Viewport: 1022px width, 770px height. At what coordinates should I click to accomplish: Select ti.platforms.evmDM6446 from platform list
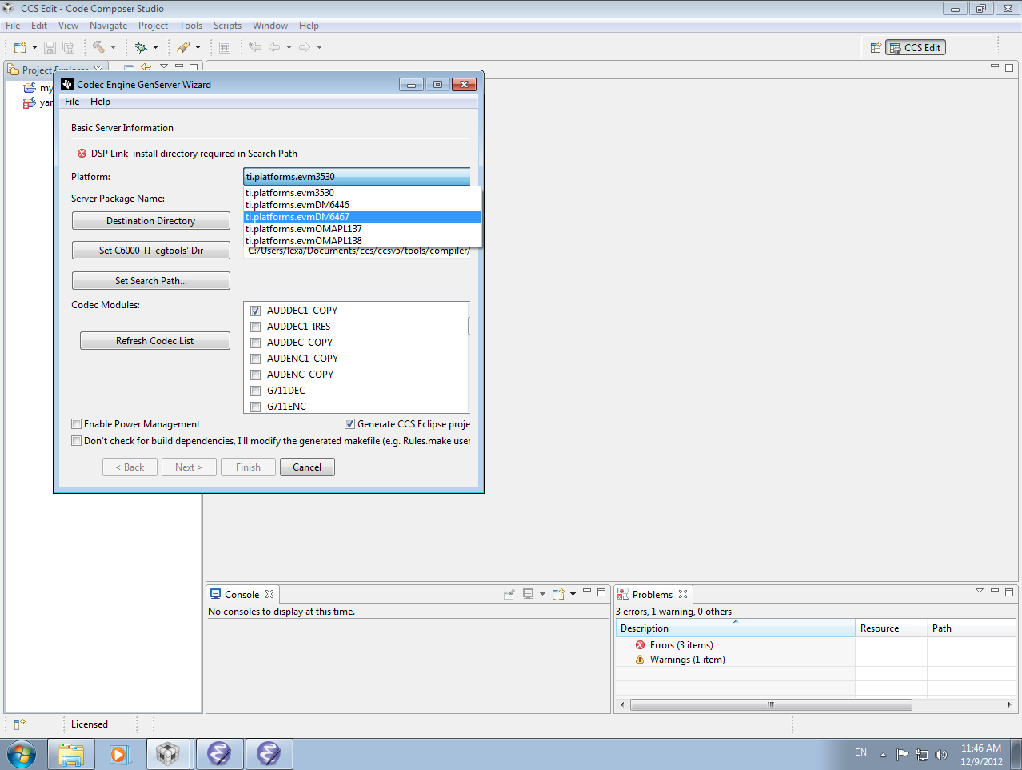click(362, 205)
